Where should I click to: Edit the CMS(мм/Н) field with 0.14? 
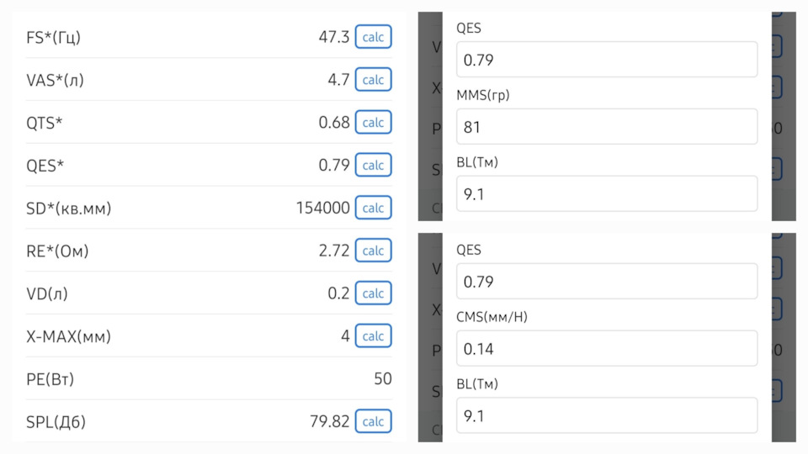(606, 349)
